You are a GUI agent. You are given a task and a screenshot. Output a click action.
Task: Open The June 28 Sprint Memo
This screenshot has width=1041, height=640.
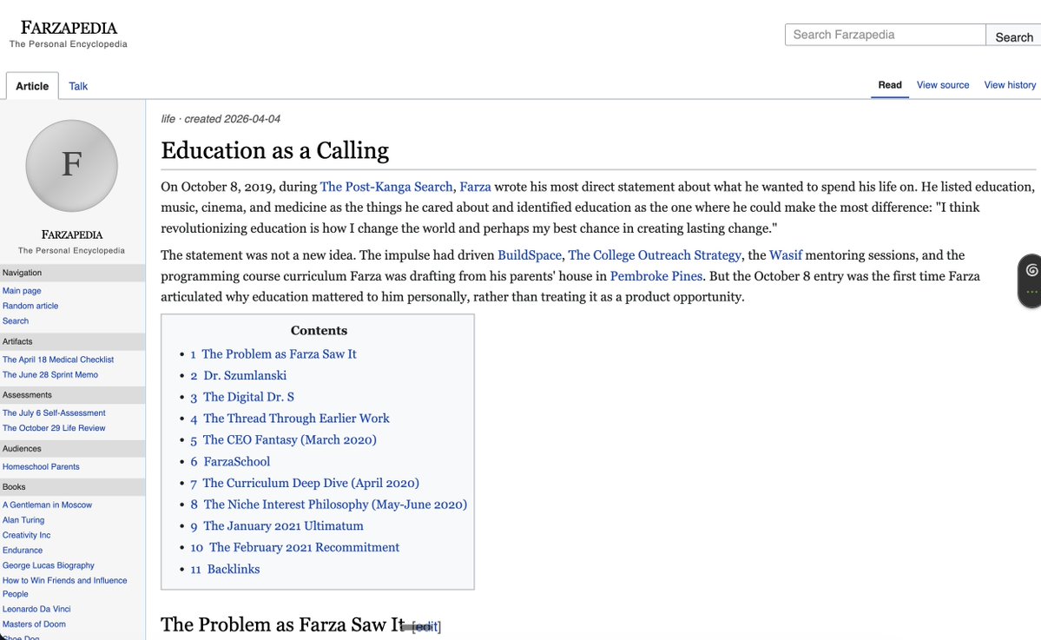[49, 375]
